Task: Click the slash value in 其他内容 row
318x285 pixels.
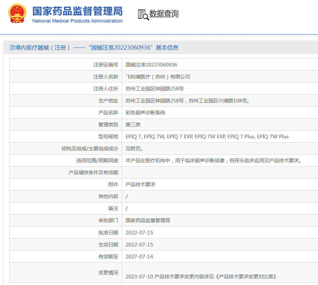Action: 126,197
